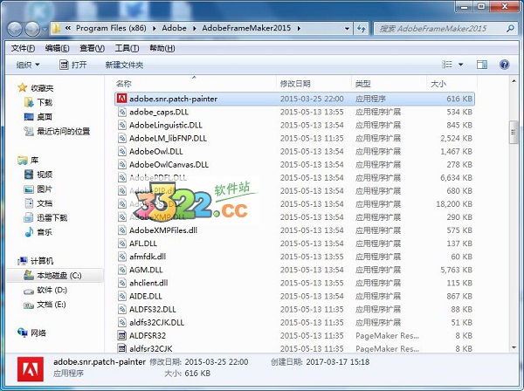The width and height of the screenshot is (524, 391).
Task: Select 软件 (D:) drive
Action: (45, 290)
